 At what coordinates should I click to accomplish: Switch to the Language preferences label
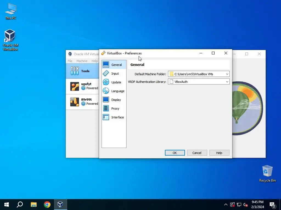tap(118, 91)
